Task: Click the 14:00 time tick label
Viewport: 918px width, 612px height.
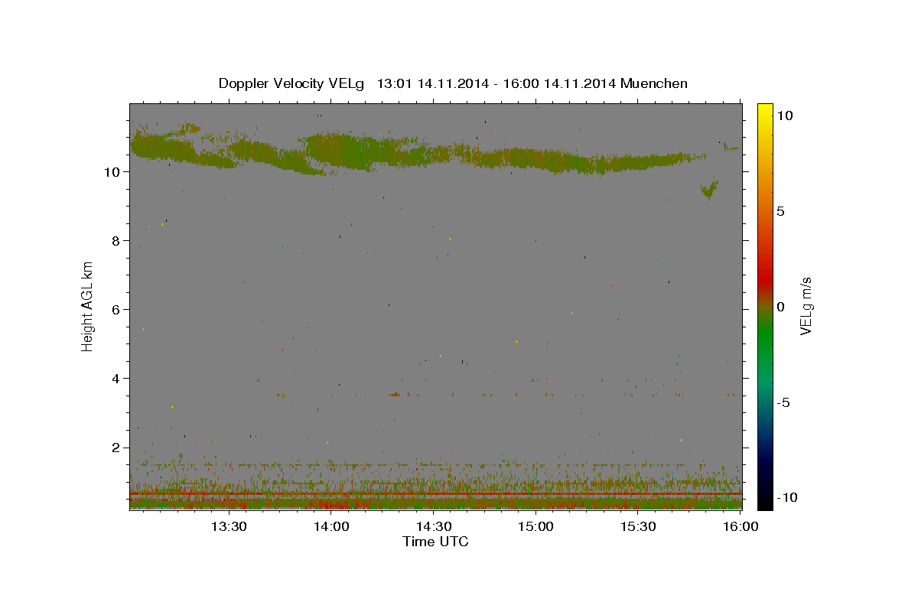Action: [x=331, y=526]
